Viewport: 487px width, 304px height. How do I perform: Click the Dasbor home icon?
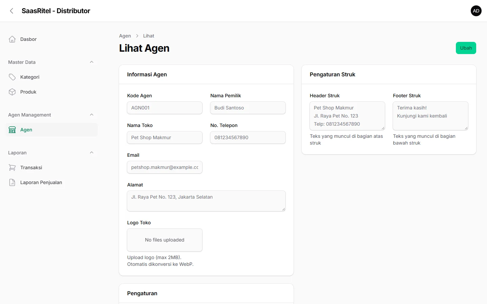click(x=12, y=39)
